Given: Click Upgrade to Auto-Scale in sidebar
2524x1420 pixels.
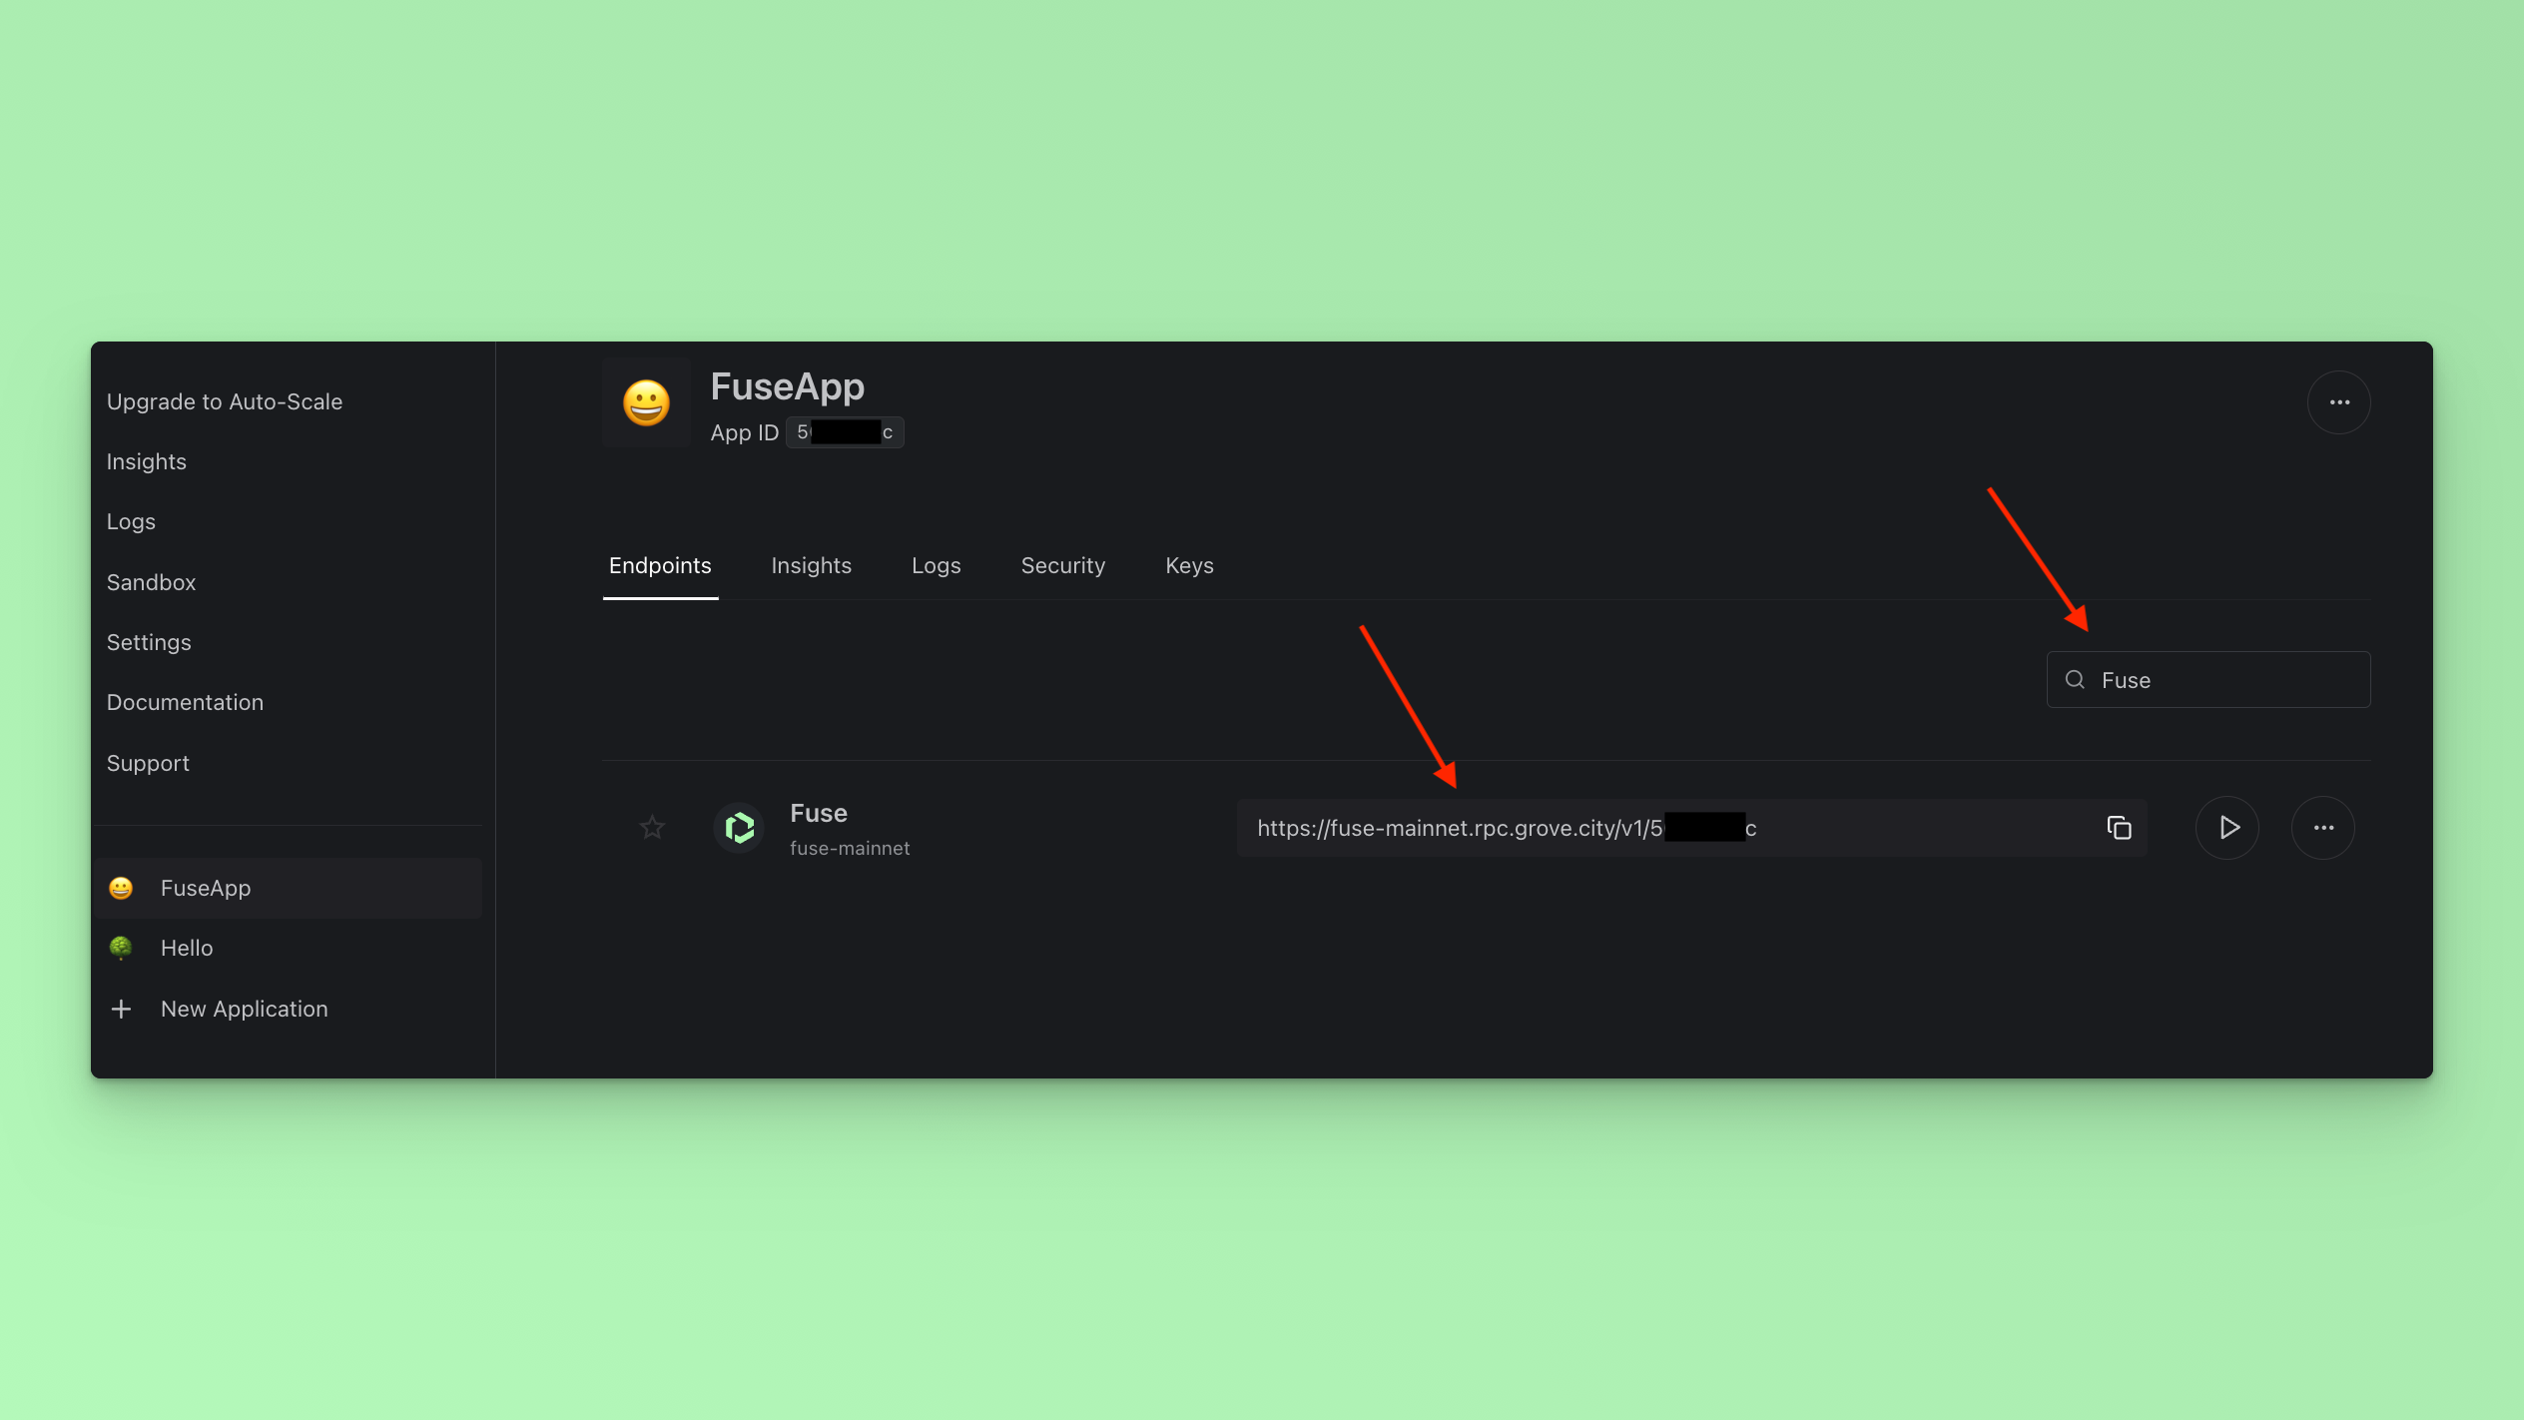Looking at the screenshot, I should point(225,401).
